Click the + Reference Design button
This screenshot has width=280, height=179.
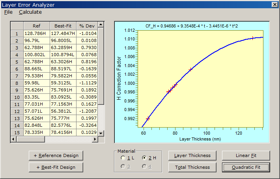point(56,155)
